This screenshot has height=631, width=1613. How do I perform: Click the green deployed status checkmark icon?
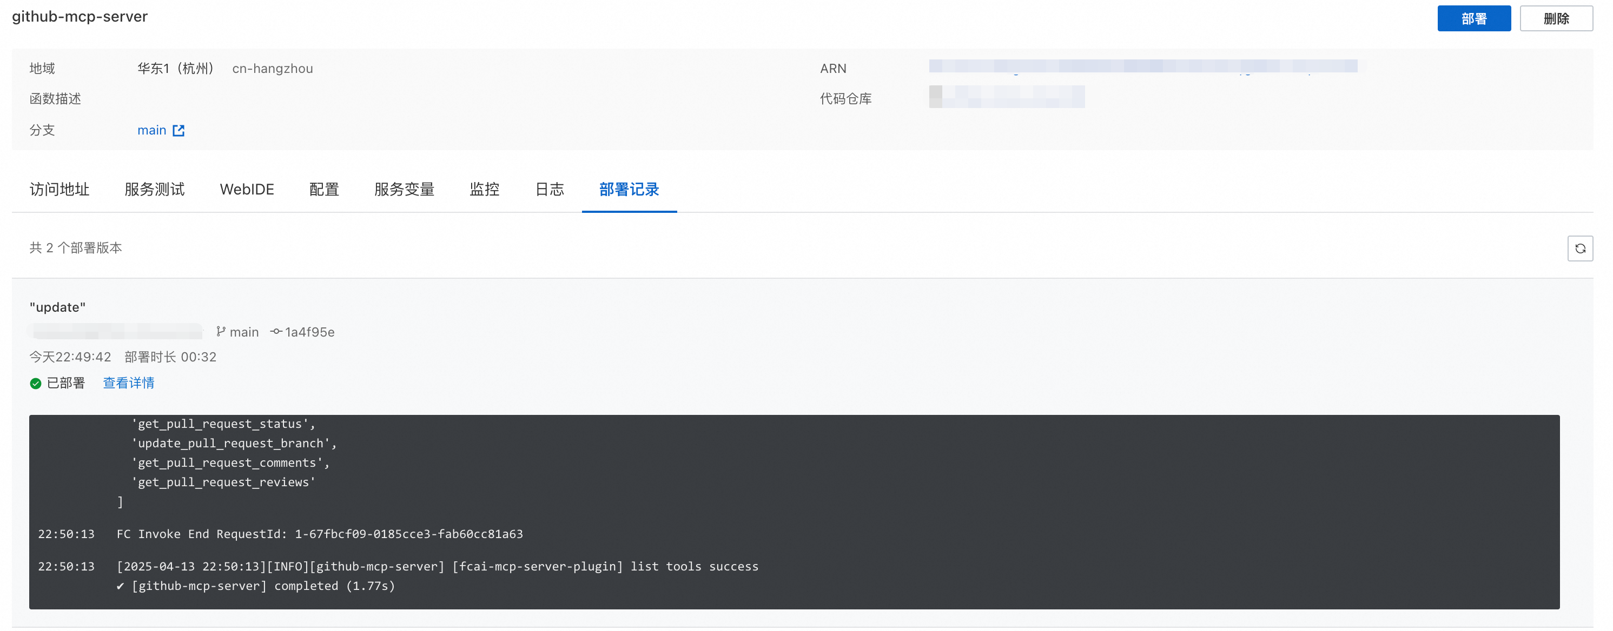pos(36,384)
